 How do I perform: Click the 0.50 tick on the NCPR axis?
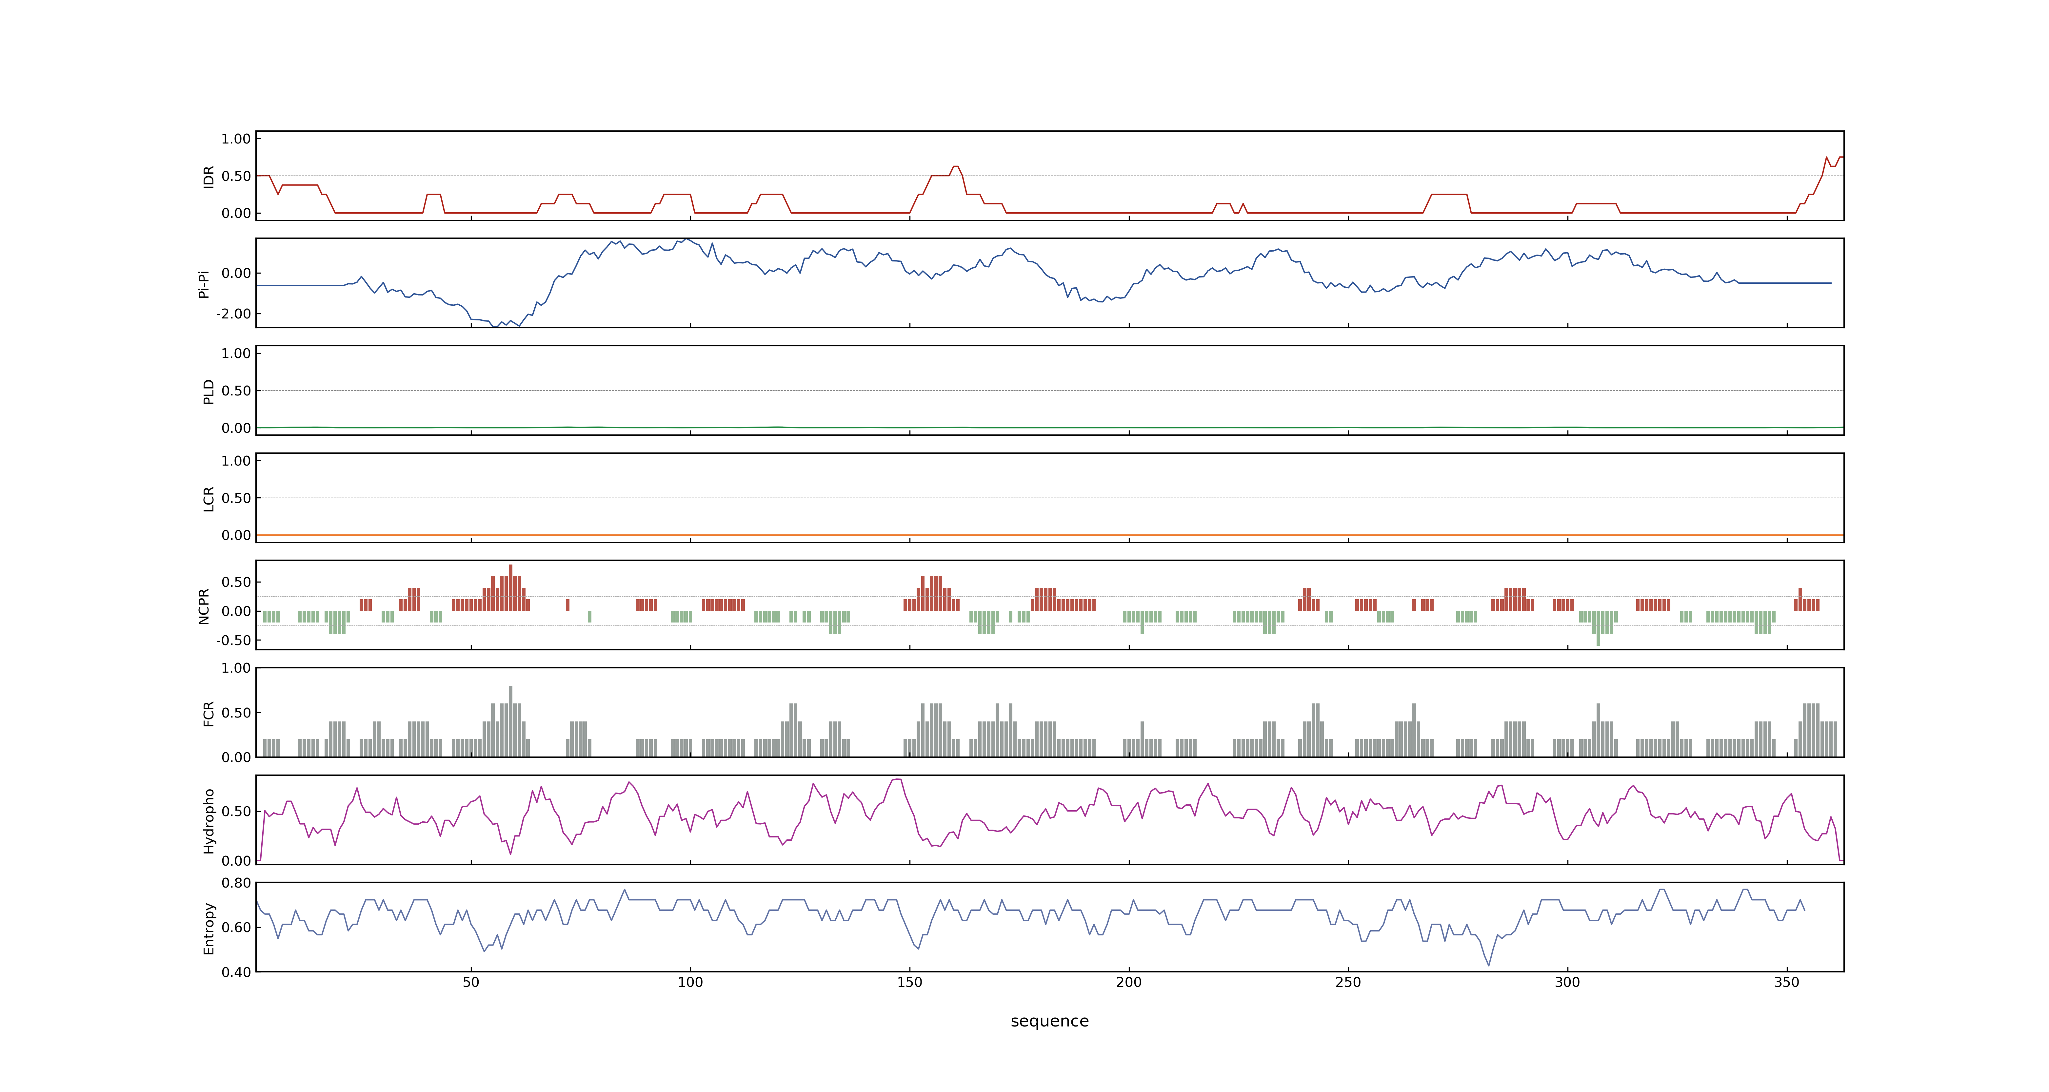(236, 583)
